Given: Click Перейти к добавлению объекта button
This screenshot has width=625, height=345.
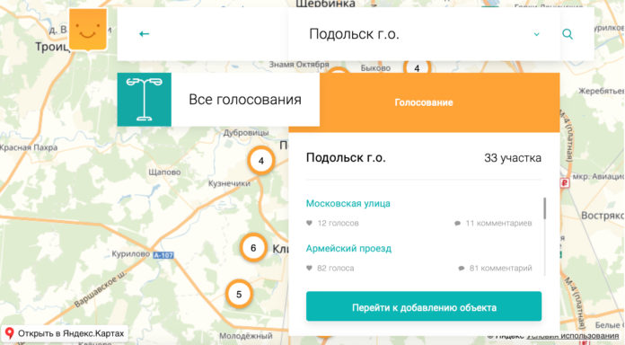Looking at the screenshot, I should pos(424,306).
